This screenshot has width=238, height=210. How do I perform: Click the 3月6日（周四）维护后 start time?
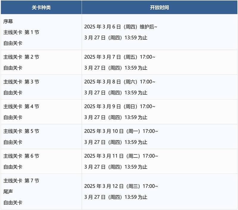click(121, 27)
